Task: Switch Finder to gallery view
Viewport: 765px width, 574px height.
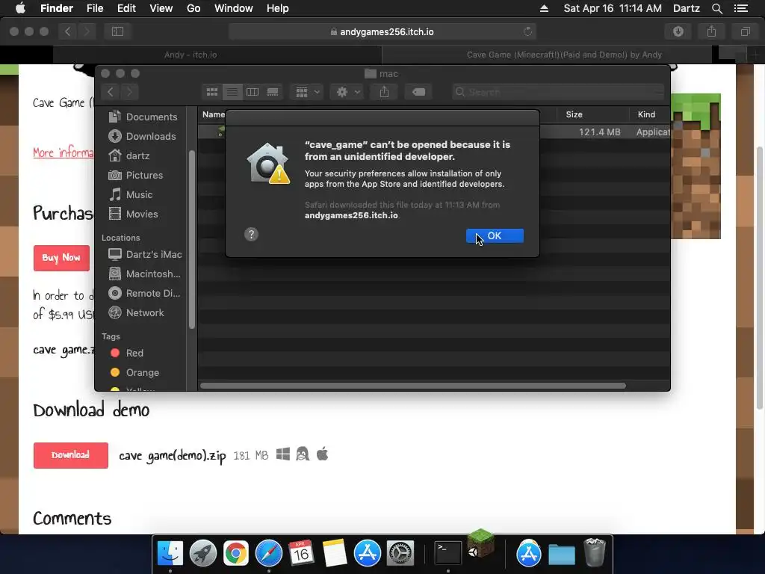Action: point(273,92)
